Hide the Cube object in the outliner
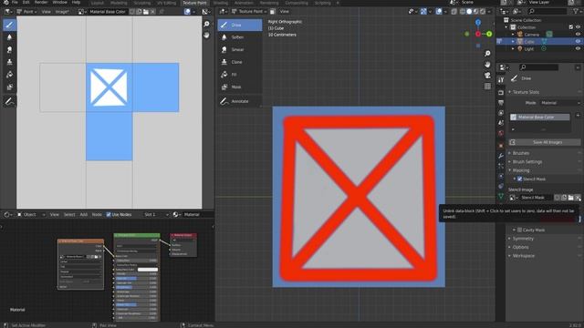The width and height of the screenshot is (584, 328). tap(578, 41)
